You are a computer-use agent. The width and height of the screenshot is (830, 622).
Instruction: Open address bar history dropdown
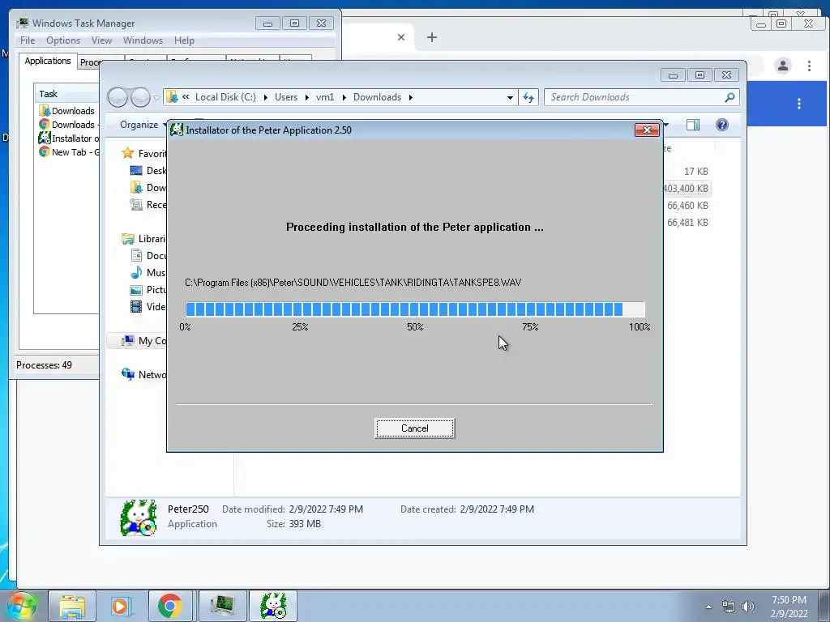pos(510,97)
